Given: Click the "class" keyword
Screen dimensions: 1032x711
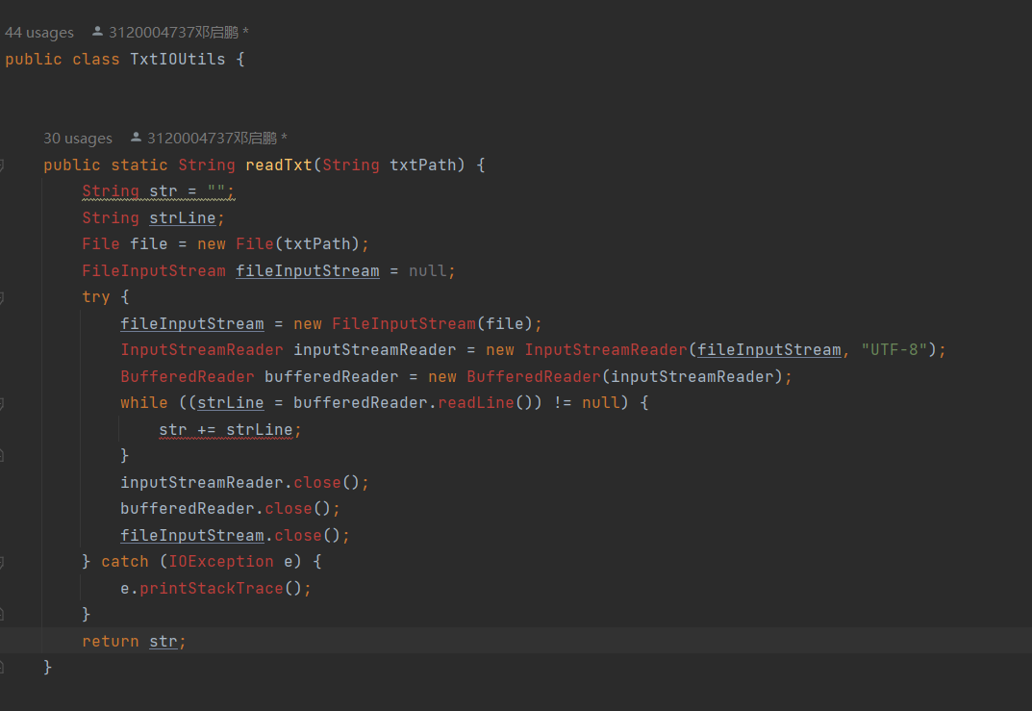Looking at the screenshot, I should coord(96,60).
